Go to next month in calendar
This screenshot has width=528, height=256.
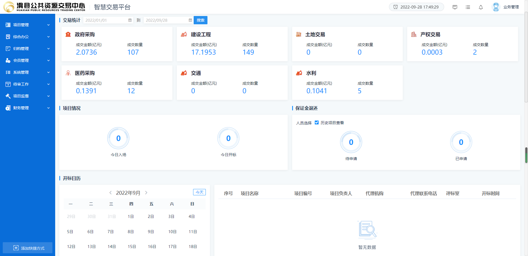coord(146,193)
